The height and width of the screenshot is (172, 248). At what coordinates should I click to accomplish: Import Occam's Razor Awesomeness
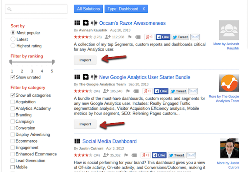[85, 60]
